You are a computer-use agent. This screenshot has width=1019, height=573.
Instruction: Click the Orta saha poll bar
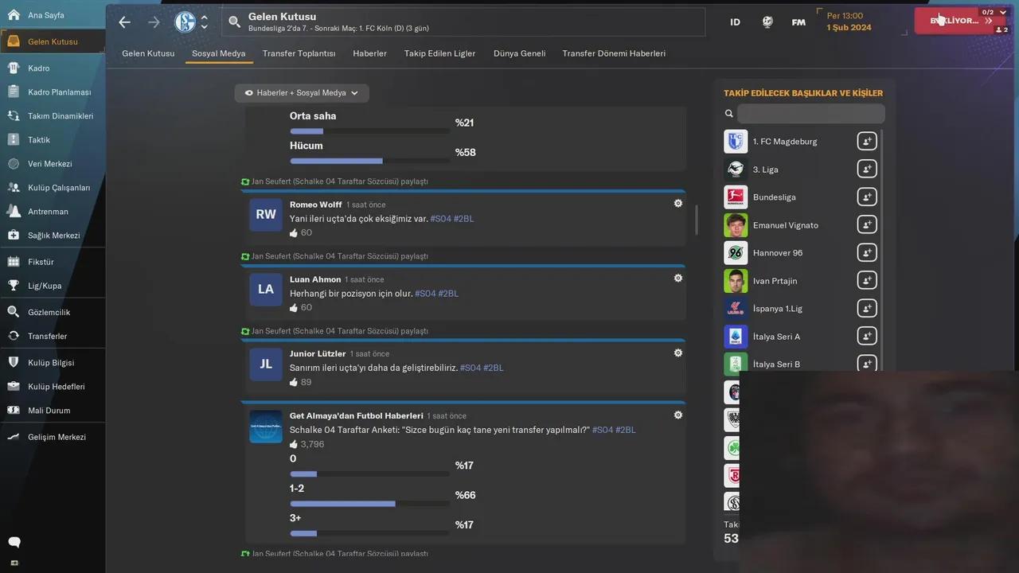pyautogui.click(x=370, y=131)
